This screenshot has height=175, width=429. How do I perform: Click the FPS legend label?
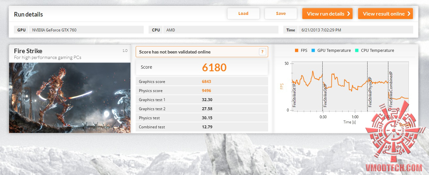(304, 51)
